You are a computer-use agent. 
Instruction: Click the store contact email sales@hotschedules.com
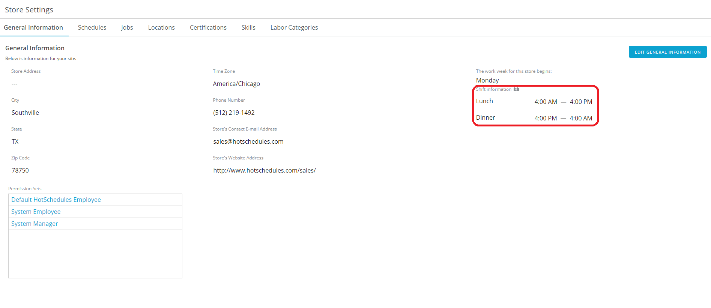click(x=248, y=141)
